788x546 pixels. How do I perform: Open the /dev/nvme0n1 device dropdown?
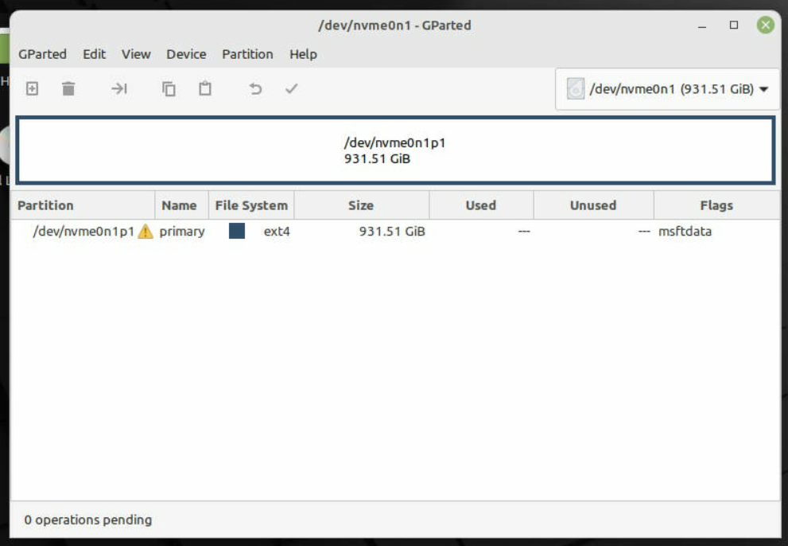point(667,89)
